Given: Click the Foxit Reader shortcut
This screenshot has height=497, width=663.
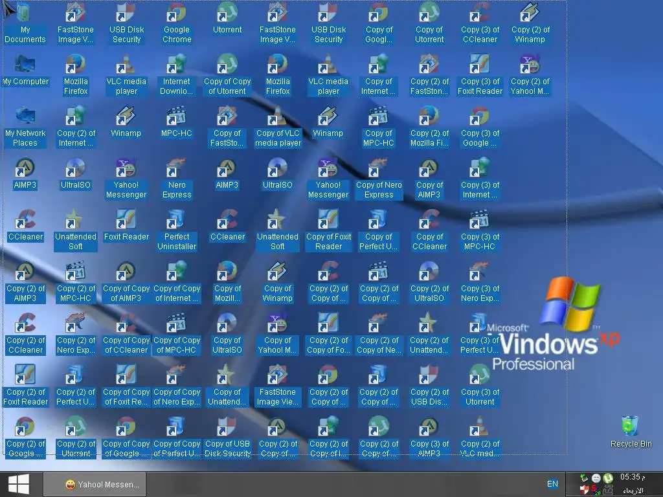Looking at the screenshot, I should pyautogui.click(x=126, y=226).
